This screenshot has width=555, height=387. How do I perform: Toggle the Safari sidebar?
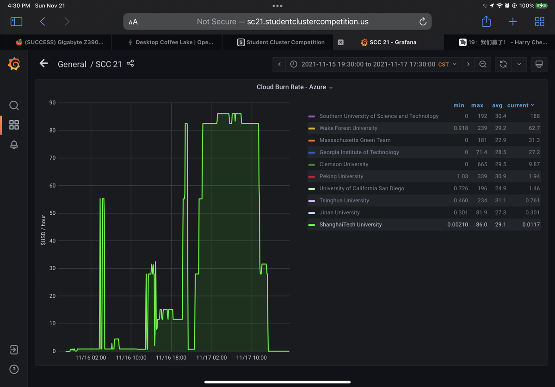click(x=16, y=21)
